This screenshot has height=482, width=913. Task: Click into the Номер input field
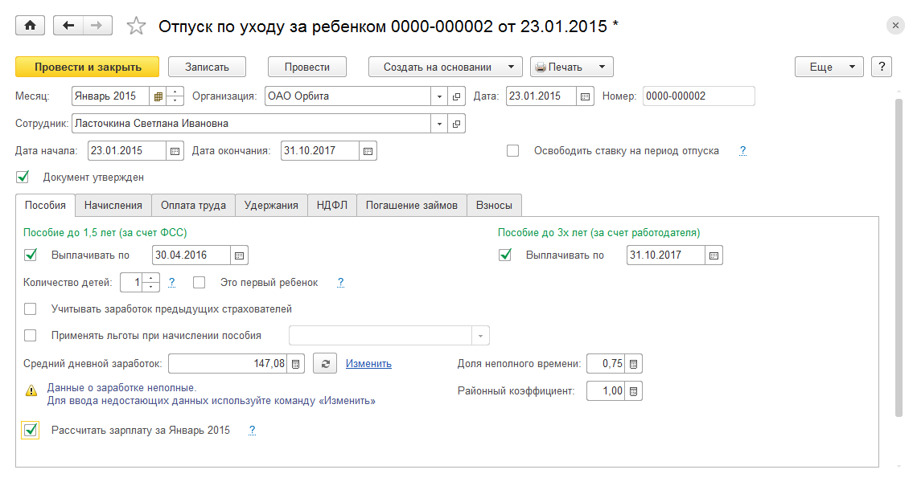point(698,96)
